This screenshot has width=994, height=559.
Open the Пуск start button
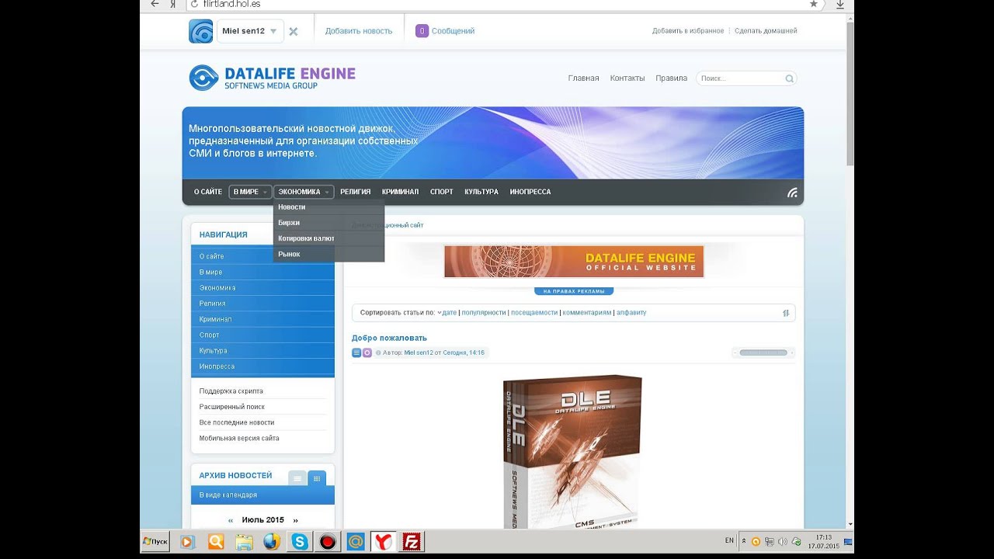point(156,541)
